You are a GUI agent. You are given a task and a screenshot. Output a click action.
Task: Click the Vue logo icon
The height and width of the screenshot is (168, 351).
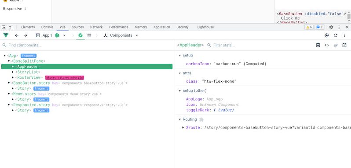tap(6, 35)
